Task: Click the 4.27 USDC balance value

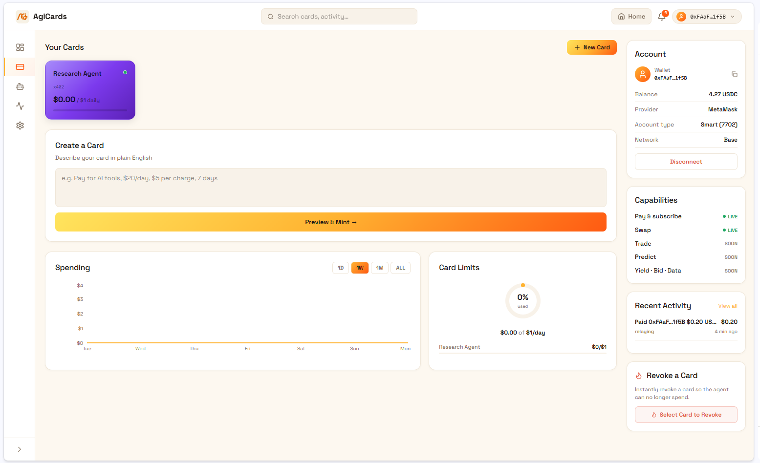Action: point(723,94)
